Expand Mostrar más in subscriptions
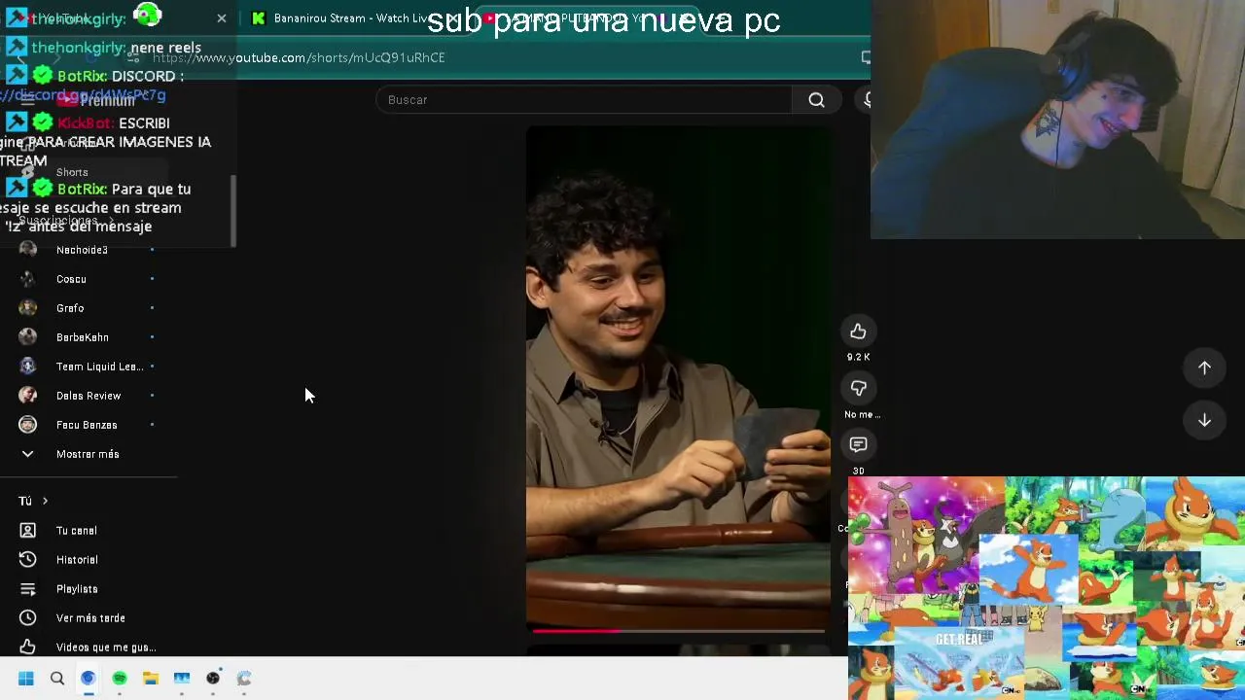The height and width of the screenshot is (700, 1245). [x=88, y=454]
